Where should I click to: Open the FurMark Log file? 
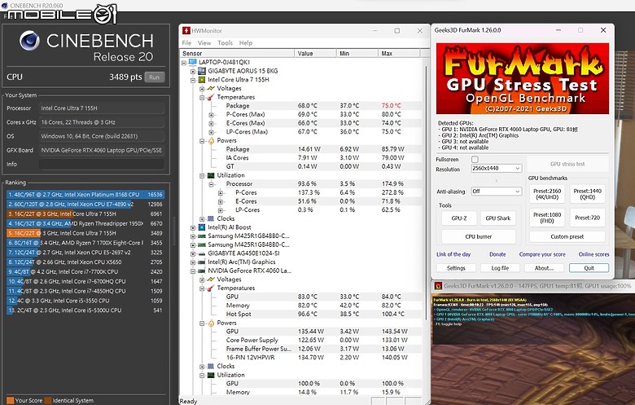coord(500,268)
